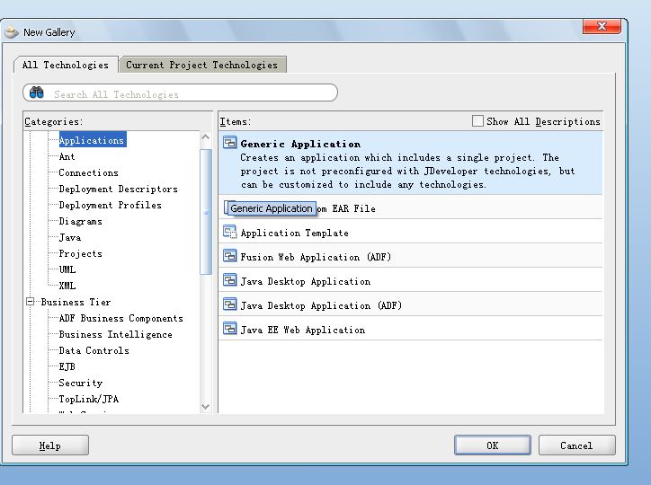
Task: Select the EJB category
Action: [67, 366]
